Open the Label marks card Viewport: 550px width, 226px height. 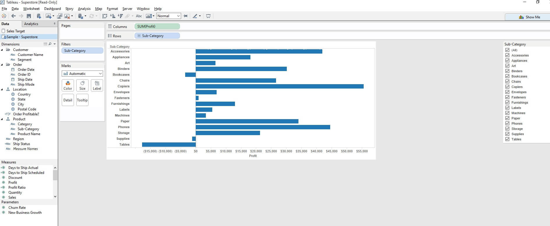[97, 85]
